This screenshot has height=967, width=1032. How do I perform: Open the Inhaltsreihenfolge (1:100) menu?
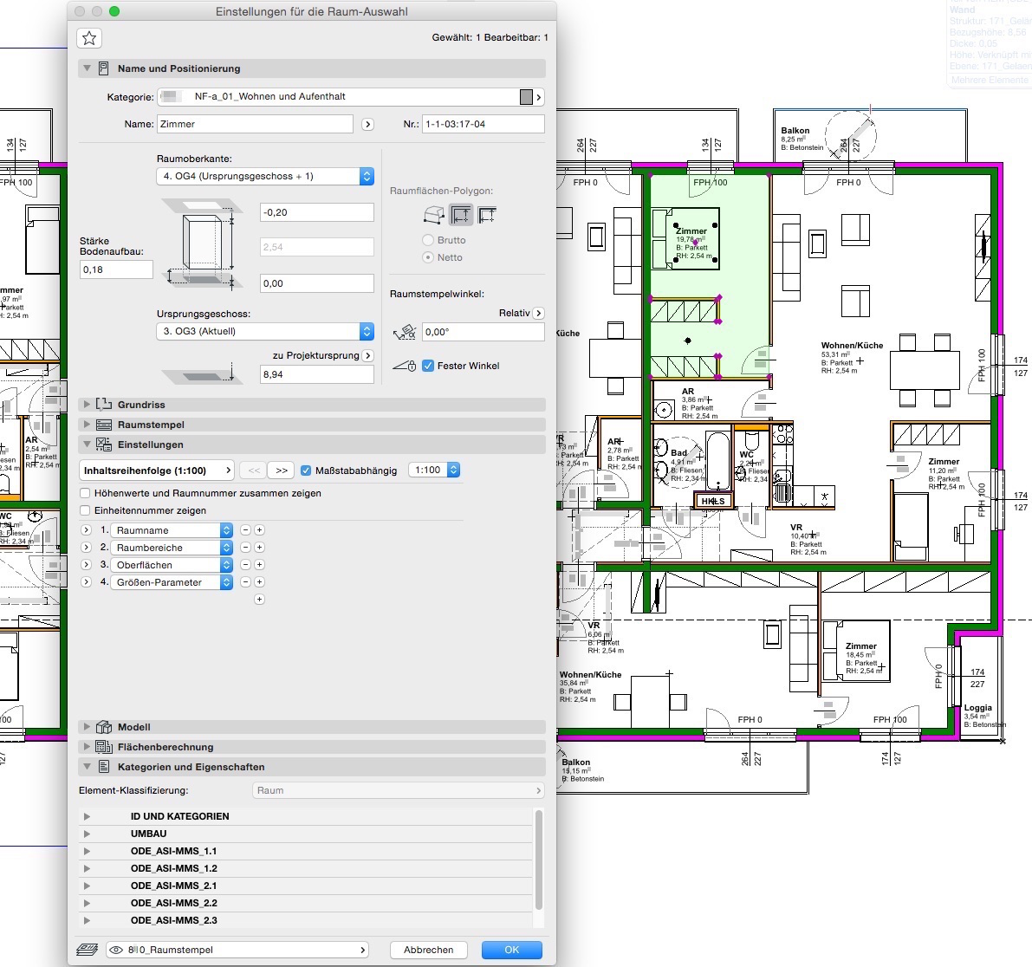(157, 471)
